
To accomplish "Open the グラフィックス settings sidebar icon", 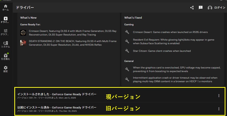I will pyautogui.click(x=5, y=32).
